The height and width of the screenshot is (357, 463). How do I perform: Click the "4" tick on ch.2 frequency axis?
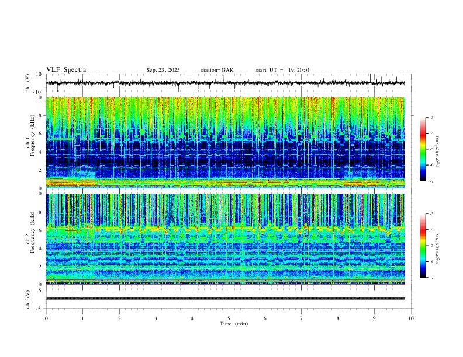click(x=41, y=249)
